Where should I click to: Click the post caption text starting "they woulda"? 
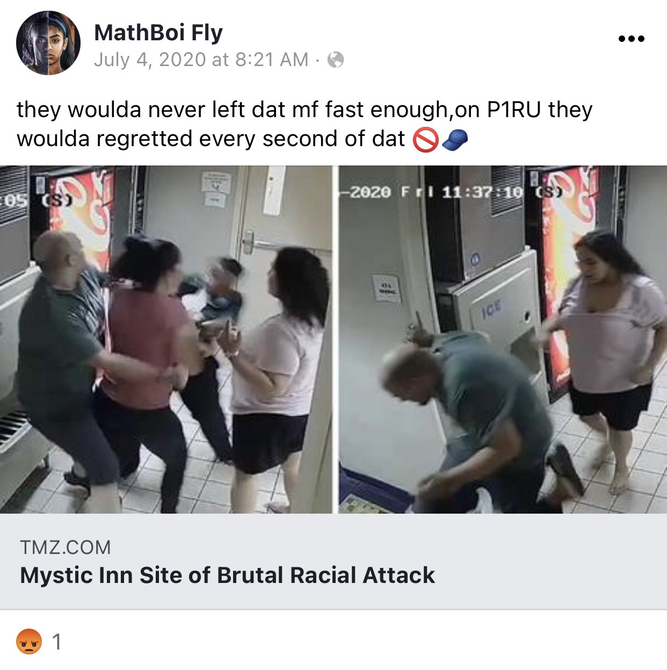305,124
